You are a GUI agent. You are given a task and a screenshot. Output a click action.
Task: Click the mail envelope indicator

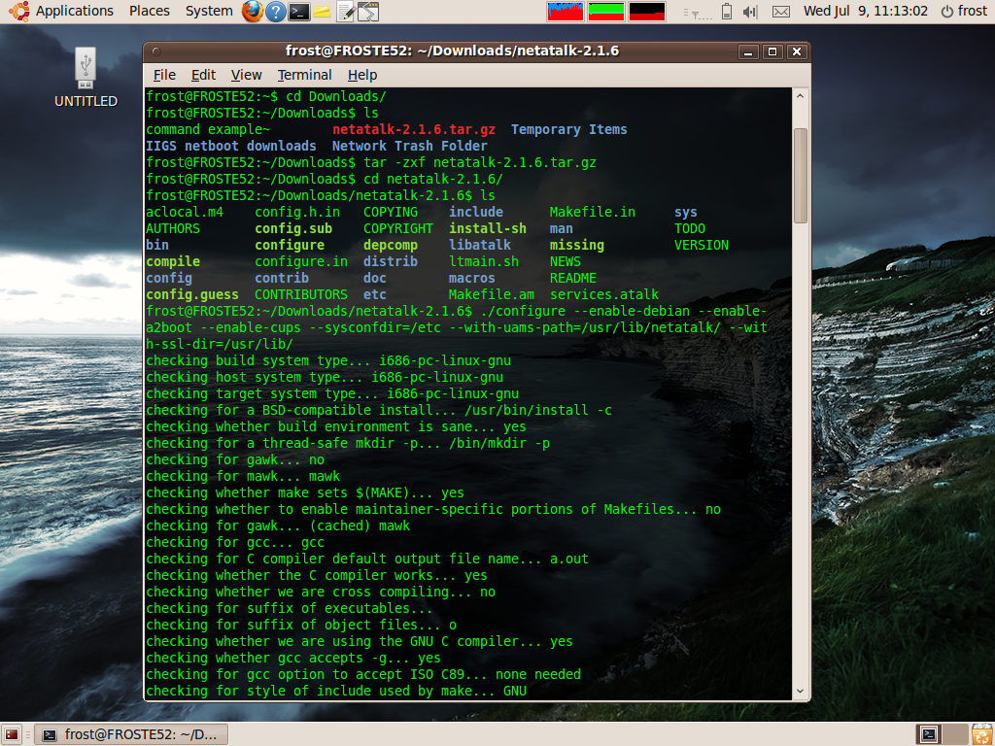[780, 12]
